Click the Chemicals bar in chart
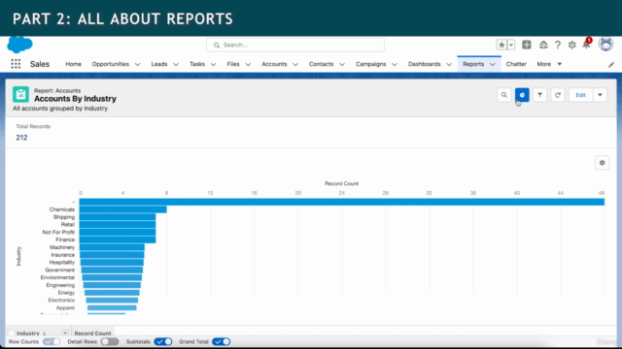The image size is (622, 349). click(123, 209)
